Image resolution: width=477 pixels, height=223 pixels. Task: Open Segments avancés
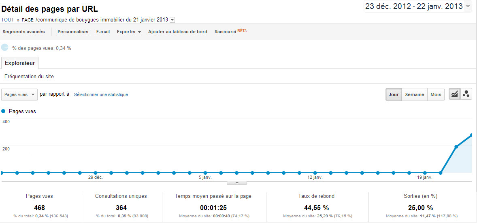pyautogui.click(x=24, y=32)
